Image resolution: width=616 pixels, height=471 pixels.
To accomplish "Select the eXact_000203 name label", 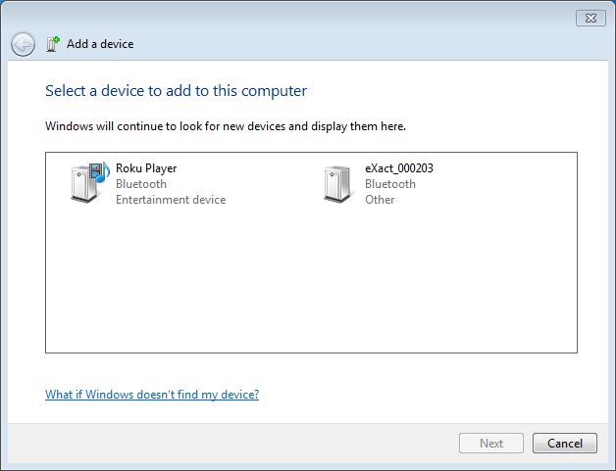I will (x=398, y=168).
